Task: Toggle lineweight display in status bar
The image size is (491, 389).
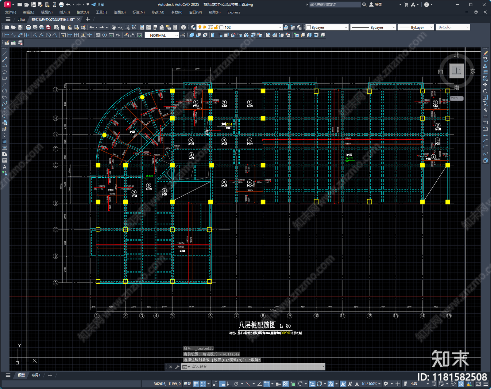Action: pyautogui.click(x=278, y=384)
